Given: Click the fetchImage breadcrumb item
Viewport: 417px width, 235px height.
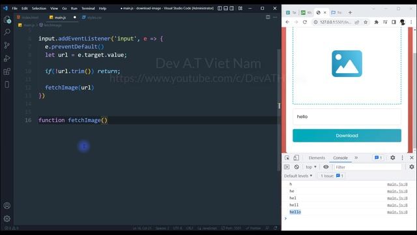Looking at the screenshot, I should pos(51,25).
